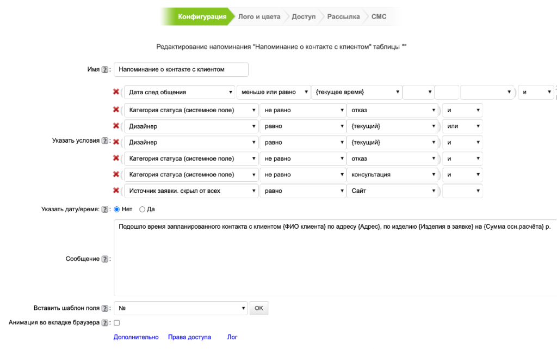Expand the 'Сайт' value dropdown
The height and width of the screenshot is (349, 557).
pos(393,191)
